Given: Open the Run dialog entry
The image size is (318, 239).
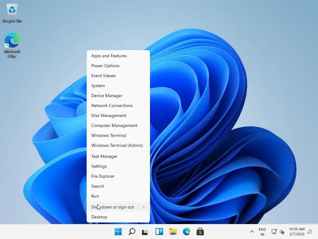Looking at the screenshot, I should [118, 196].
